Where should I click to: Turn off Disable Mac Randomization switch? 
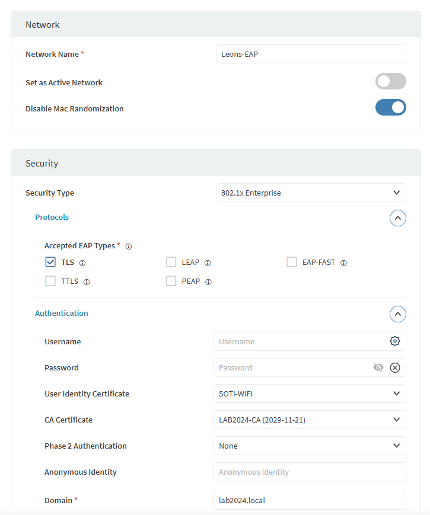coord(390,107)
